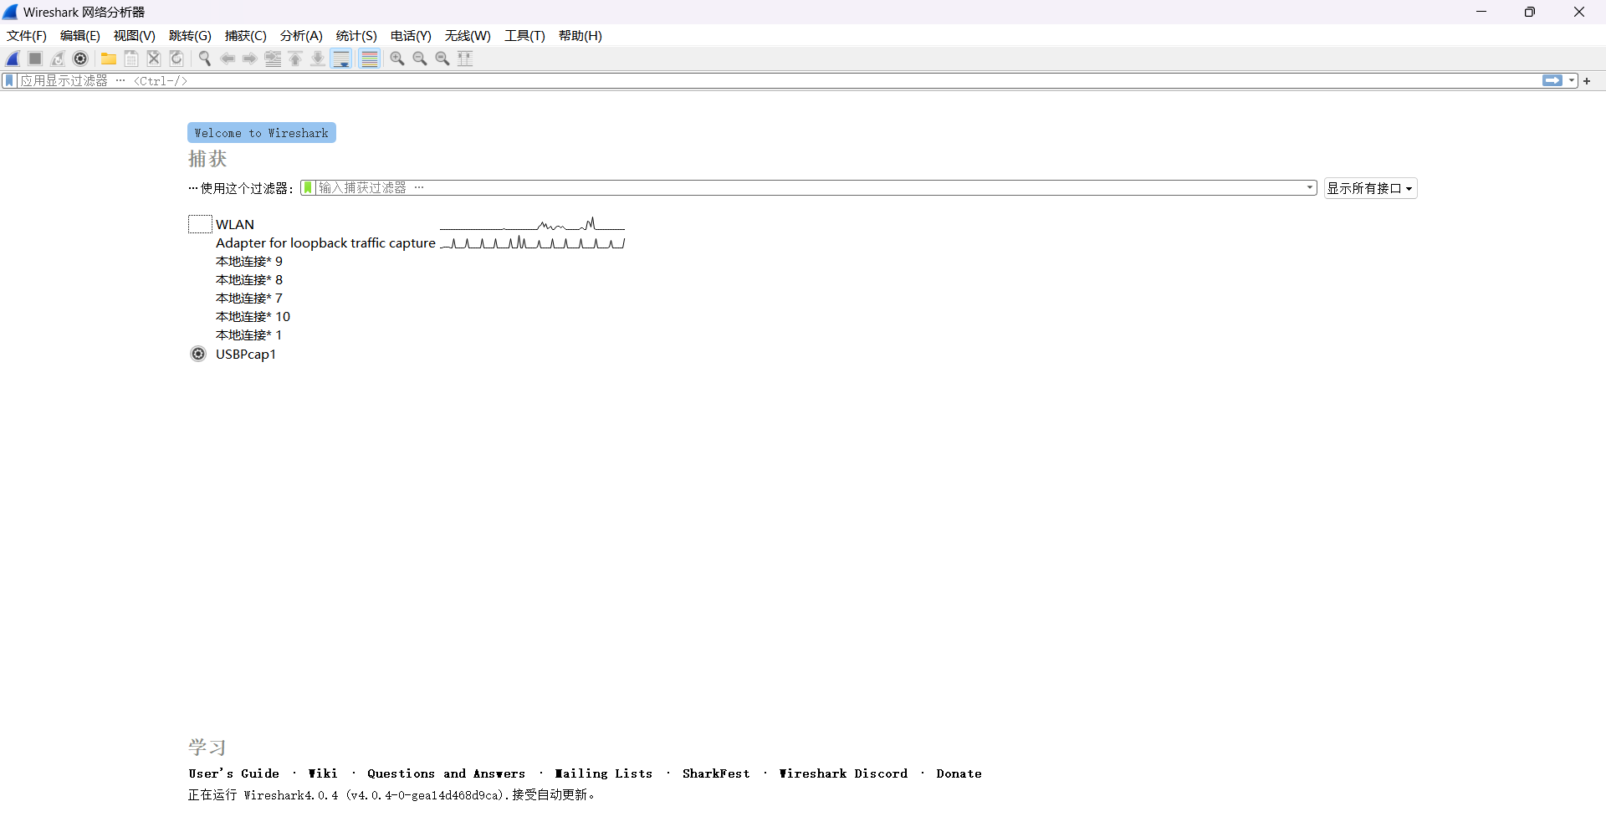
Task: Click the Donate link
Action: [959, 773]
